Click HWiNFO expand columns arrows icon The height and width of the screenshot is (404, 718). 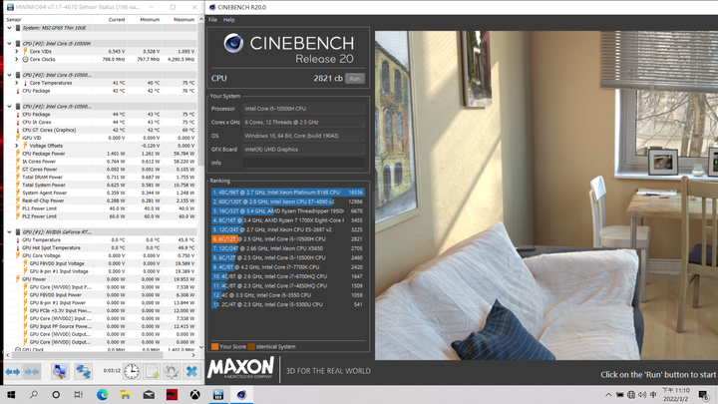(12, 371)
